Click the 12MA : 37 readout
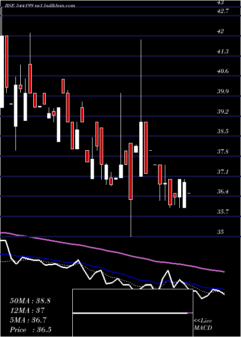 click(x=27, y=311)
